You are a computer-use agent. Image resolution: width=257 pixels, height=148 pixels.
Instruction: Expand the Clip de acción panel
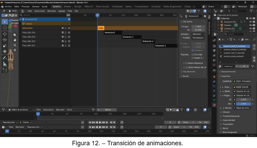pos(193,72)
